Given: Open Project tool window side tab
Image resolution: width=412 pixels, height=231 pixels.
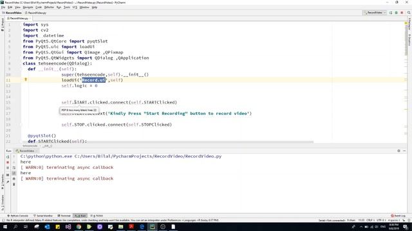Looking at the screenshot, I should (3, 24).
